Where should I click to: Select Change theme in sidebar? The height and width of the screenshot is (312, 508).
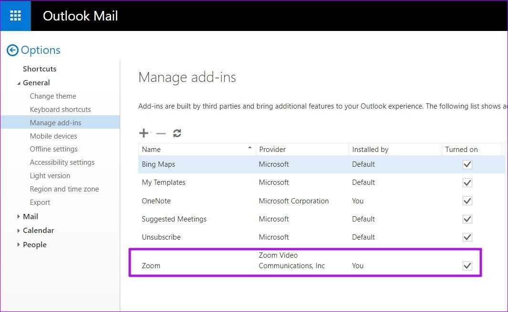click(x=53, y=96)
